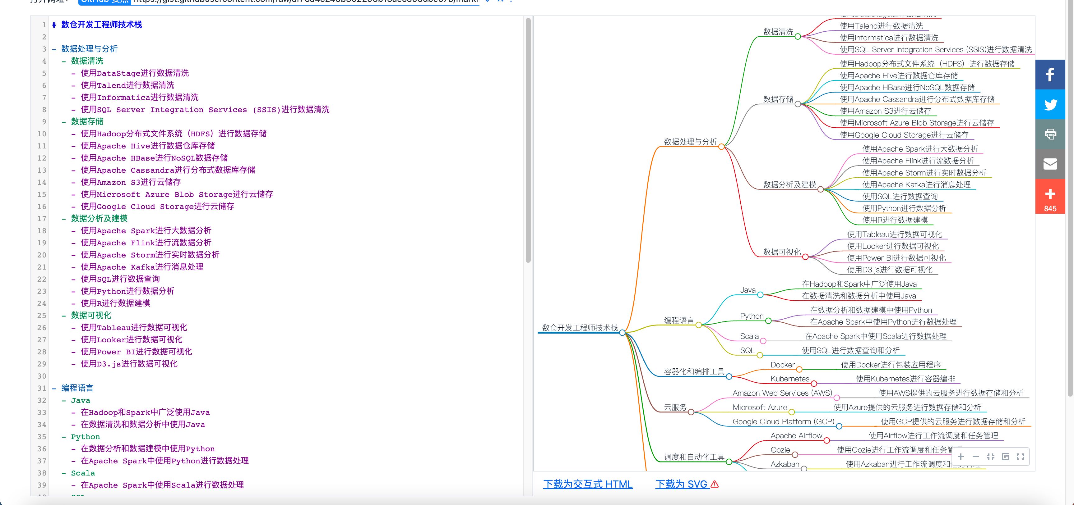Click editor line 使用Talend进行数据清洗
Viewport: 1074px width, 505px height.
[x=127, y=85]
